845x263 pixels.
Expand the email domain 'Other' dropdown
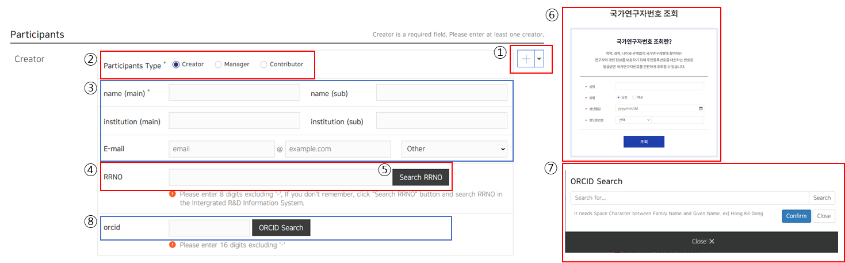click(x=454, y=148)
